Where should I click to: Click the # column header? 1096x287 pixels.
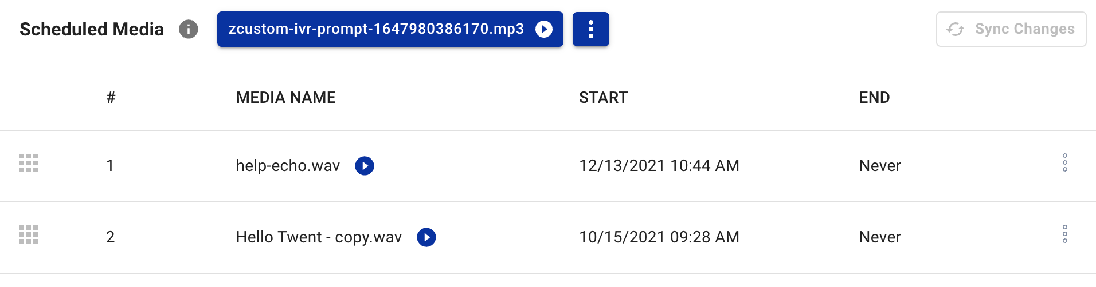tap(111, 98)
